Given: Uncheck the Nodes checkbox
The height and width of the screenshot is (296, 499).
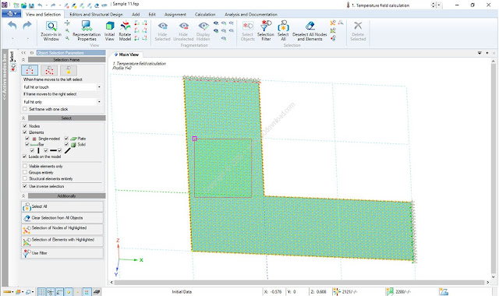Looking at the screenshot, I should click(x=25, y=126).
